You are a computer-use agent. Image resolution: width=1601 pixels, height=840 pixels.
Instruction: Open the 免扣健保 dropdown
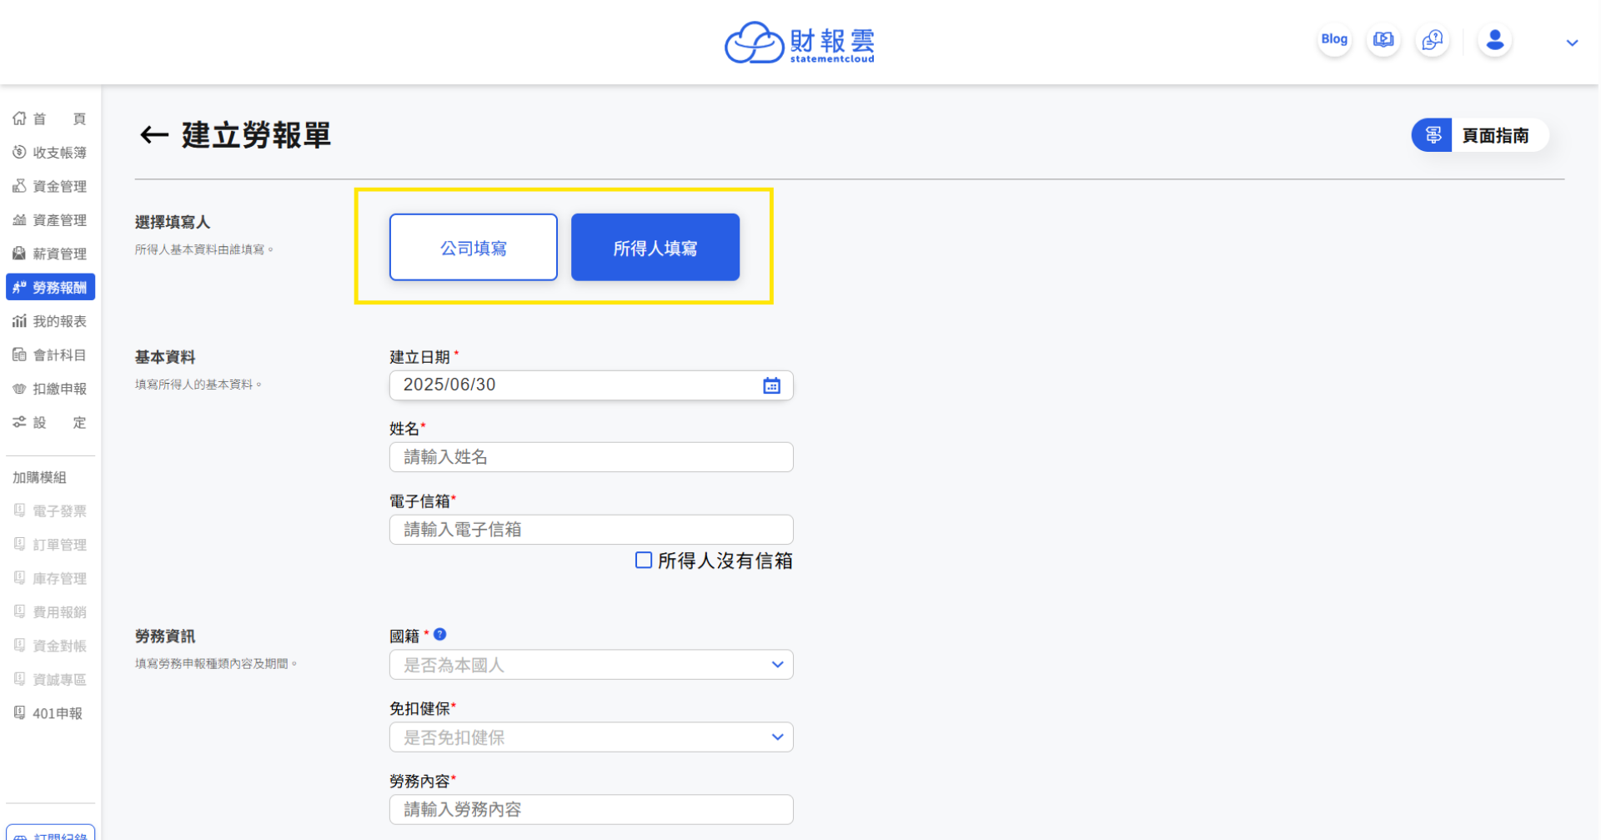click(590, 737)
